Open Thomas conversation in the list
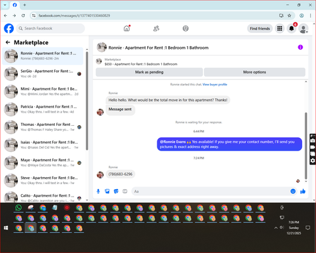 [43, 127]
